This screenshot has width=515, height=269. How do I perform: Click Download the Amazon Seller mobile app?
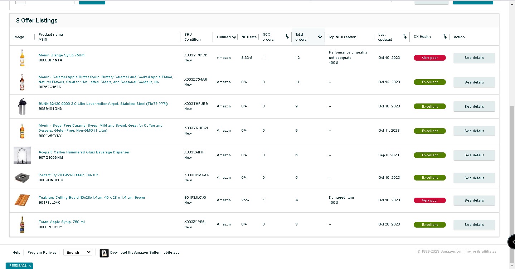click(145, 253)
